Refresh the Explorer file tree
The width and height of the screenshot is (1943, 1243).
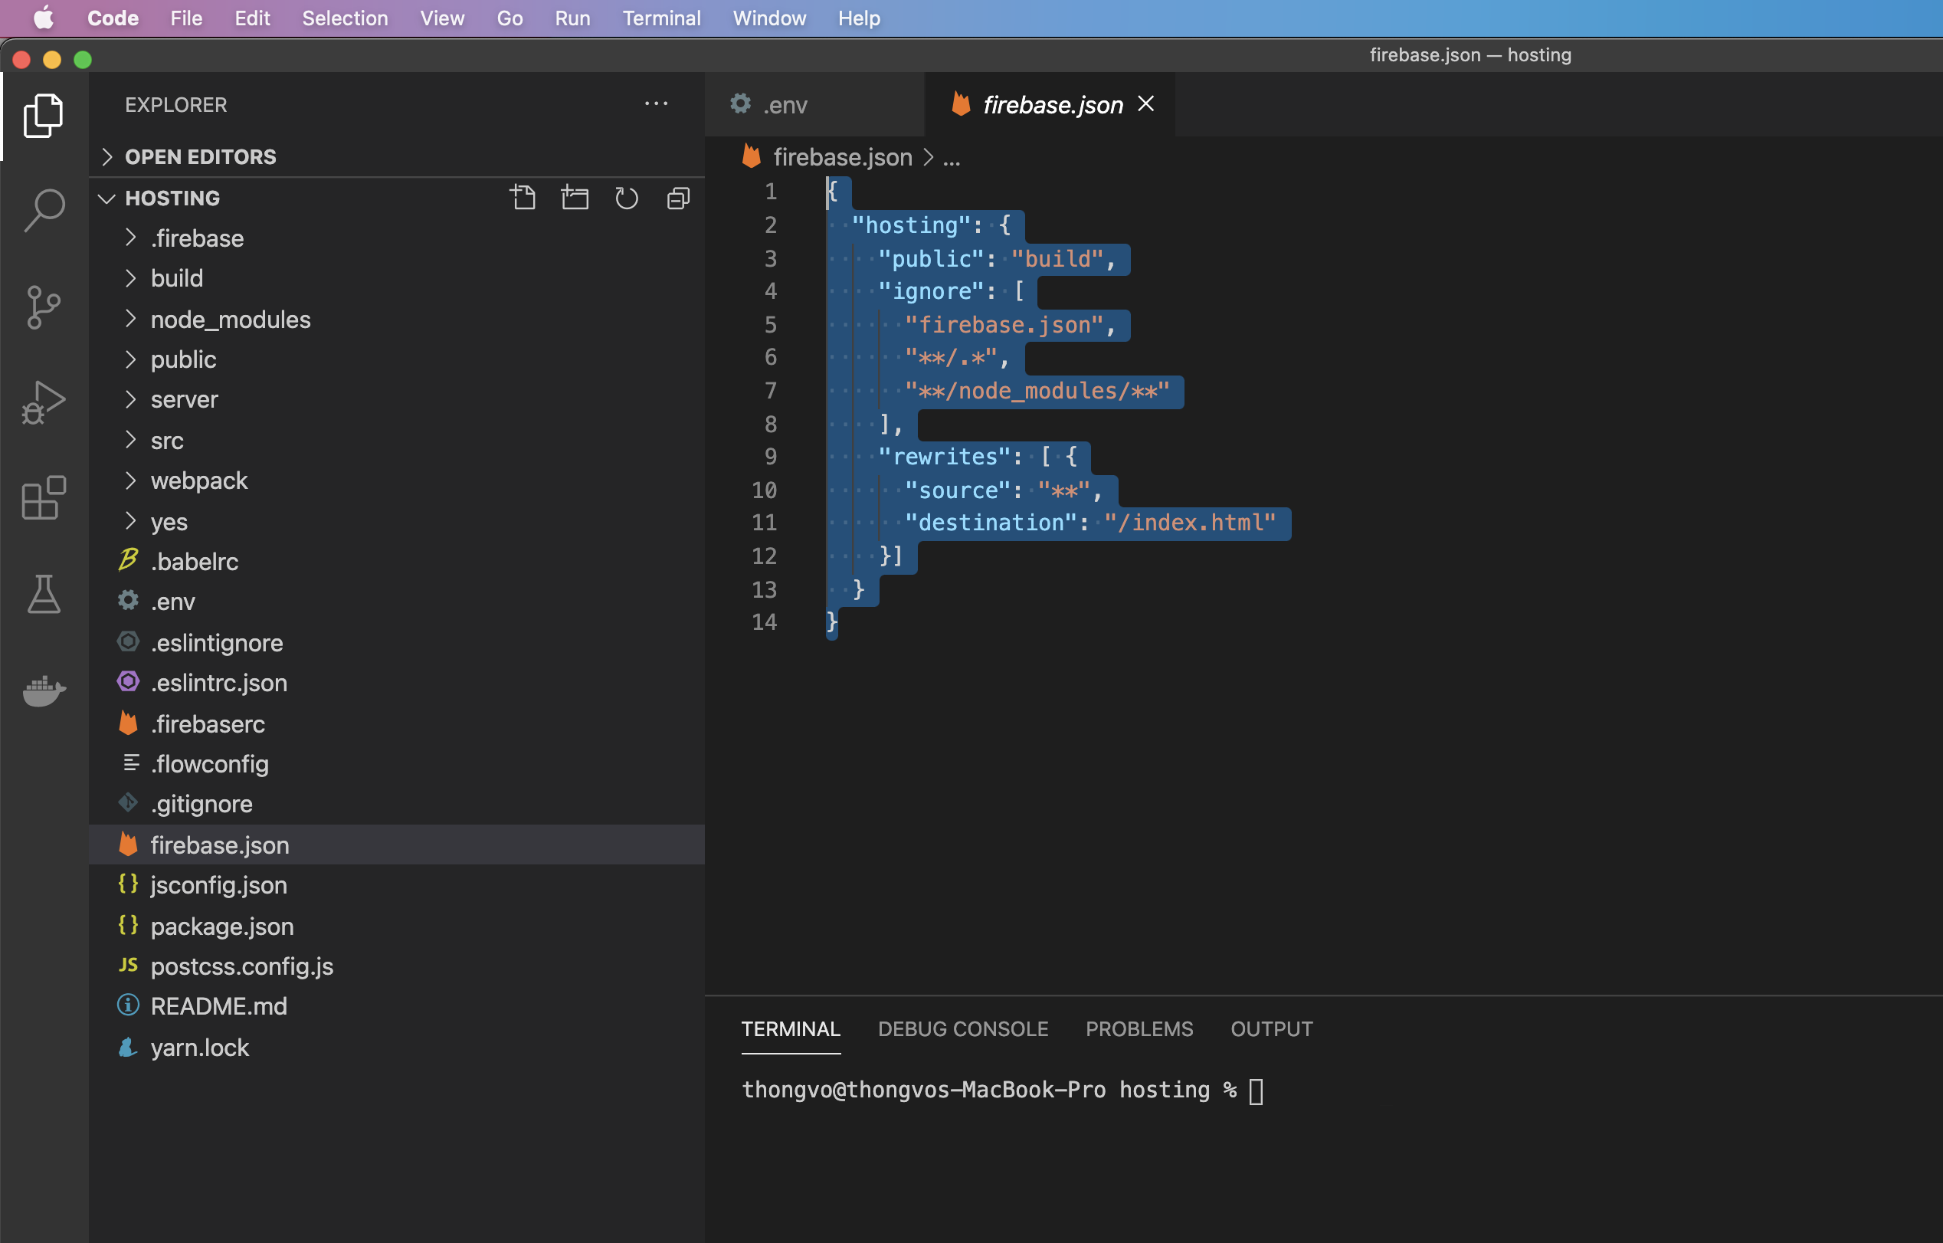tap(626, 198)
